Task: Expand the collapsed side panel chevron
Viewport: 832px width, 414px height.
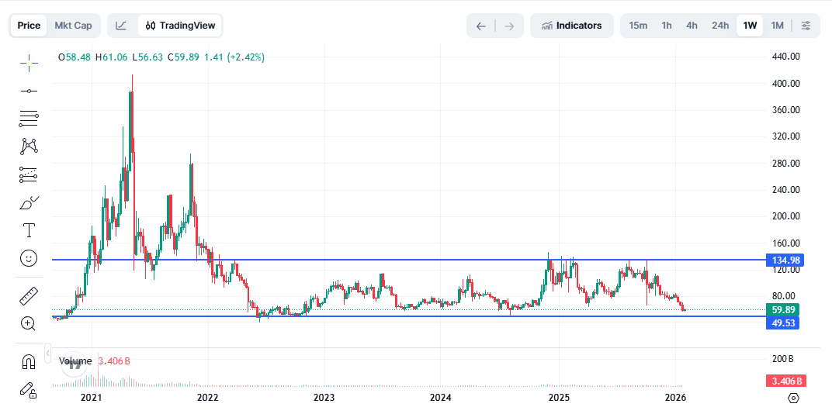Action: click(x=48, y=353)
